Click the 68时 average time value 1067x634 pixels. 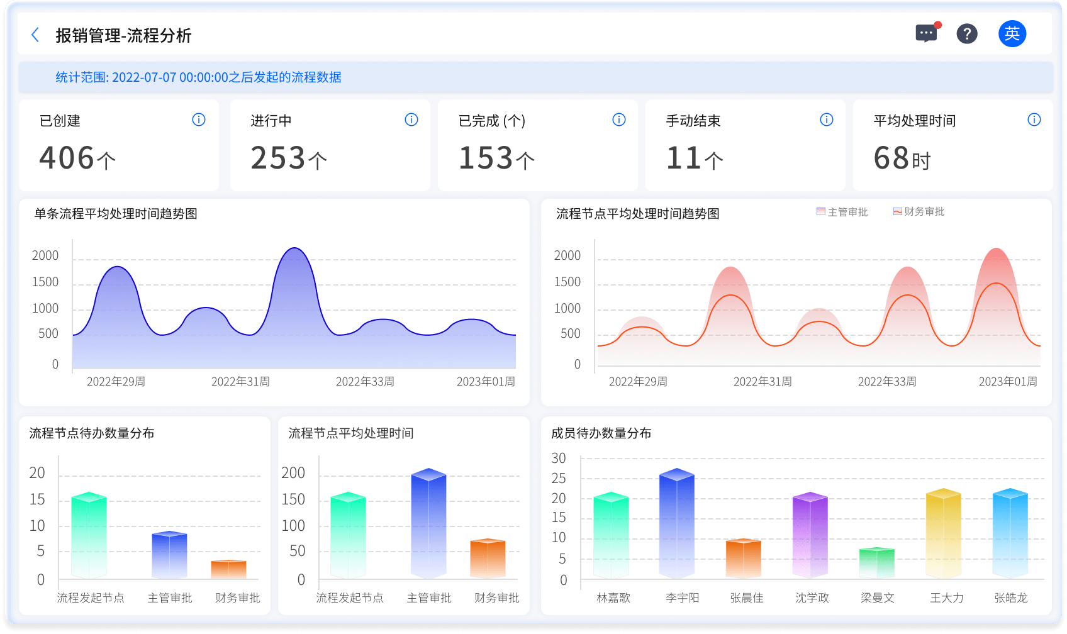902,158
